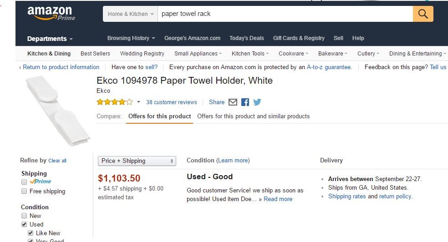Click the four-star rating stars
The height and width of the screenshot is (242, 448).
(115, 102)
